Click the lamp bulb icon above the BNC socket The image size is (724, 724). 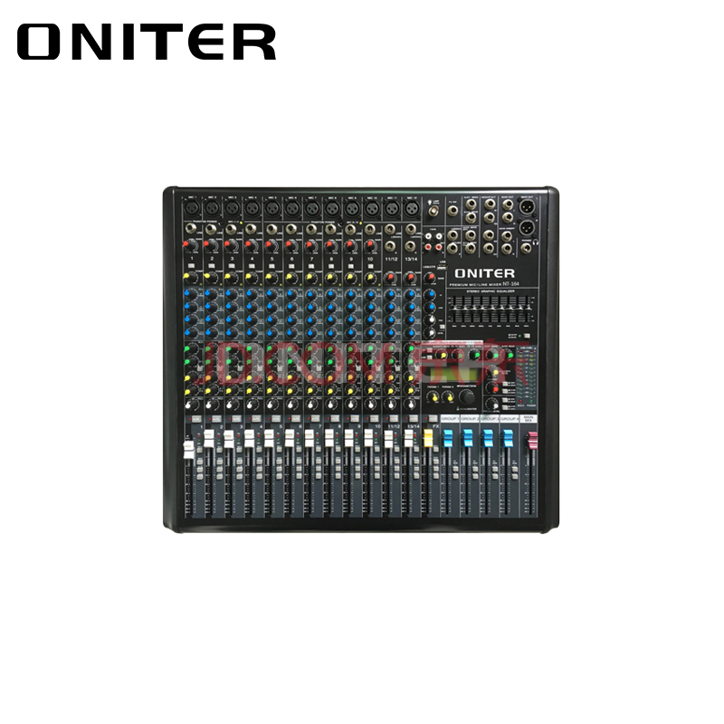[429, 203]
